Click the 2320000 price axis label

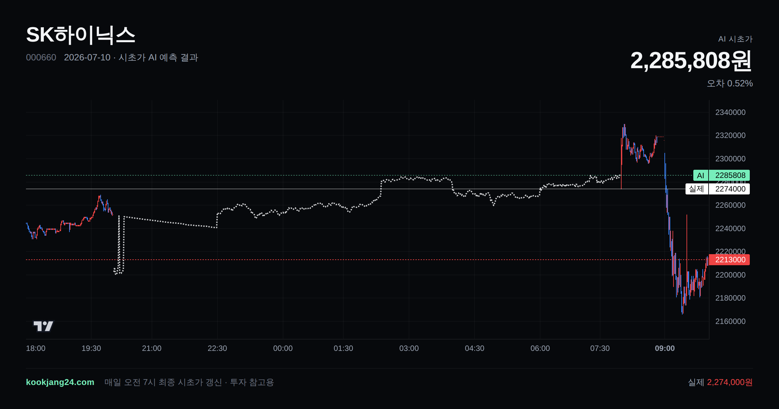[x=730, y=135]
